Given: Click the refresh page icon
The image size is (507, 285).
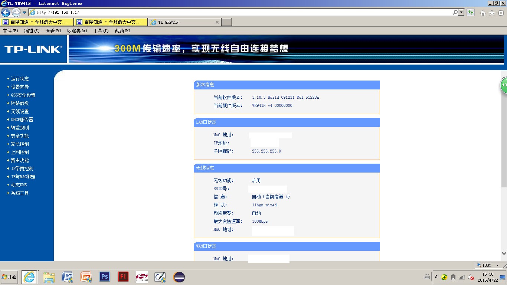Looking at the screenshot, I should [471, 12].
